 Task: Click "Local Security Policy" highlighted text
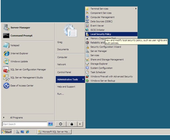[x=101, y=34]
